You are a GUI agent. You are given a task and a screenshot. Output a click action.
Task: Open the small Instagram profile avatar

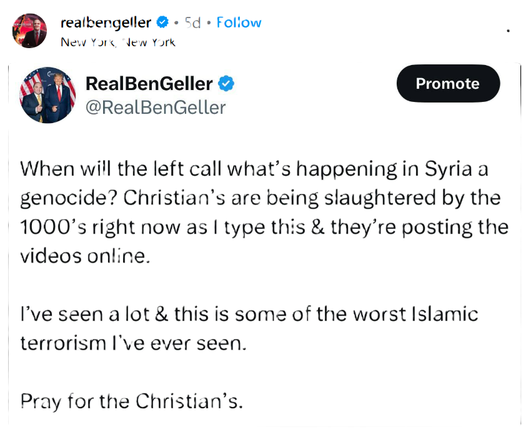point(29,31)
